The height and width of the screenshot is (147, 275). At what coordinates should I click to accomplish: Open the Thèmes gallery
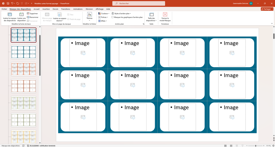[x=89, y=17]
